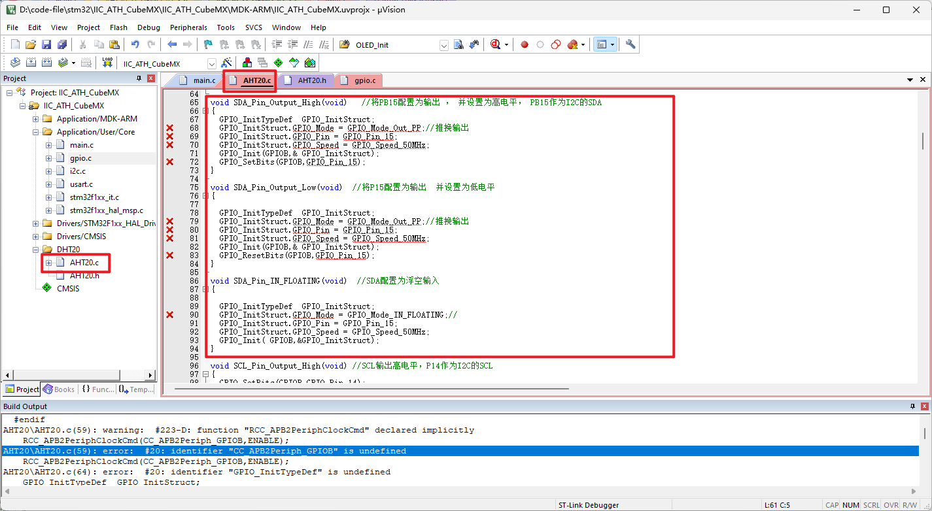
Task: Expand the main.c tree node
Action: point(49,145)
